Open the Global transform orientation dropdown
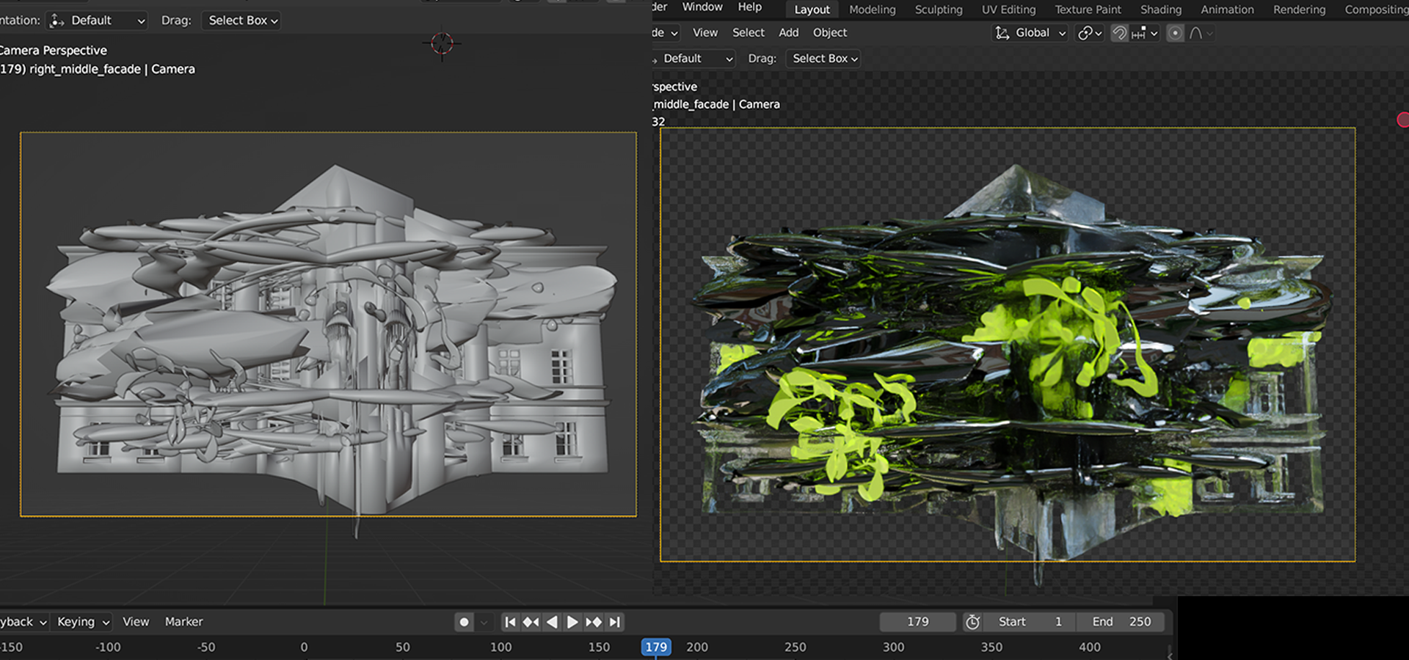Screen dimensions: 1409x660 (1030, 33)
